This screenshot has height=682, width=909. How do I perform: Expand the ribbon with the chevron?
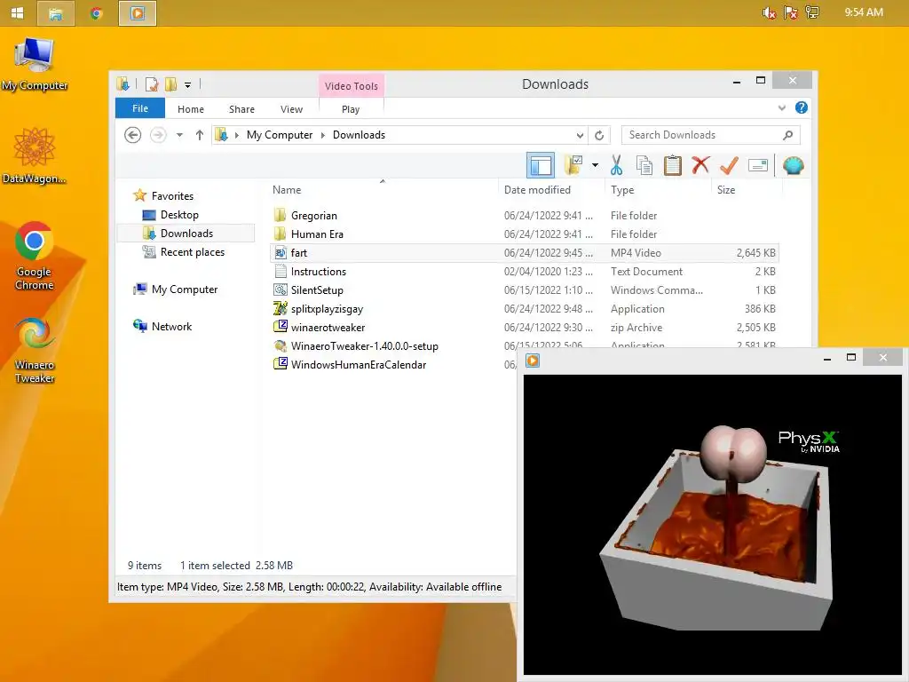tap(782, 107)
